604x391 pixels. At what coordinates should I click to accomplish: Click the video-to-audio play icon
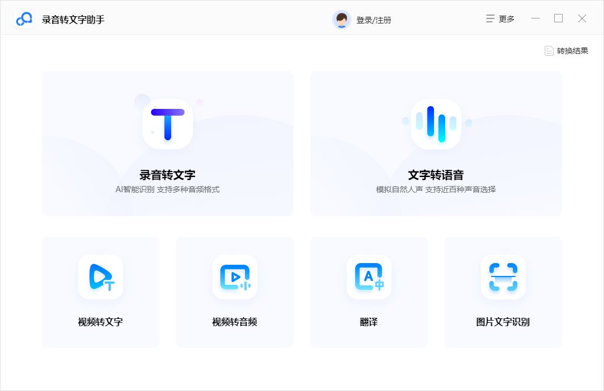point(234,277)
